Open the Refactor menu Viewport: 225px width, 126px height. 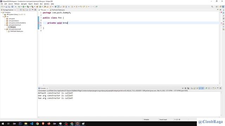coord(17,4)
